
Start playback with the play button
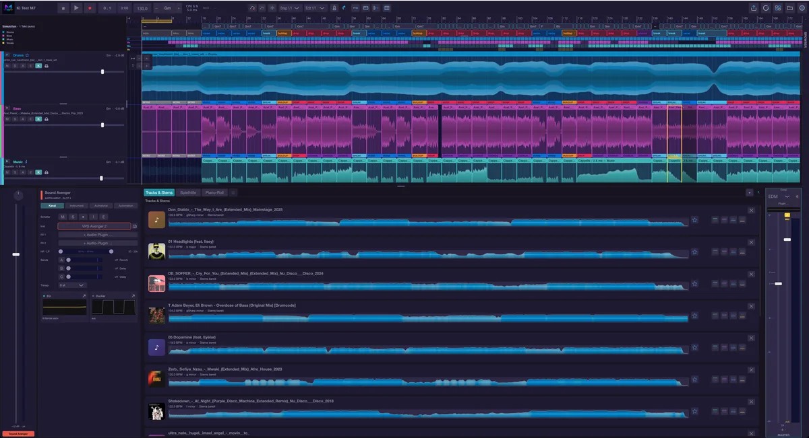(76, 8)
